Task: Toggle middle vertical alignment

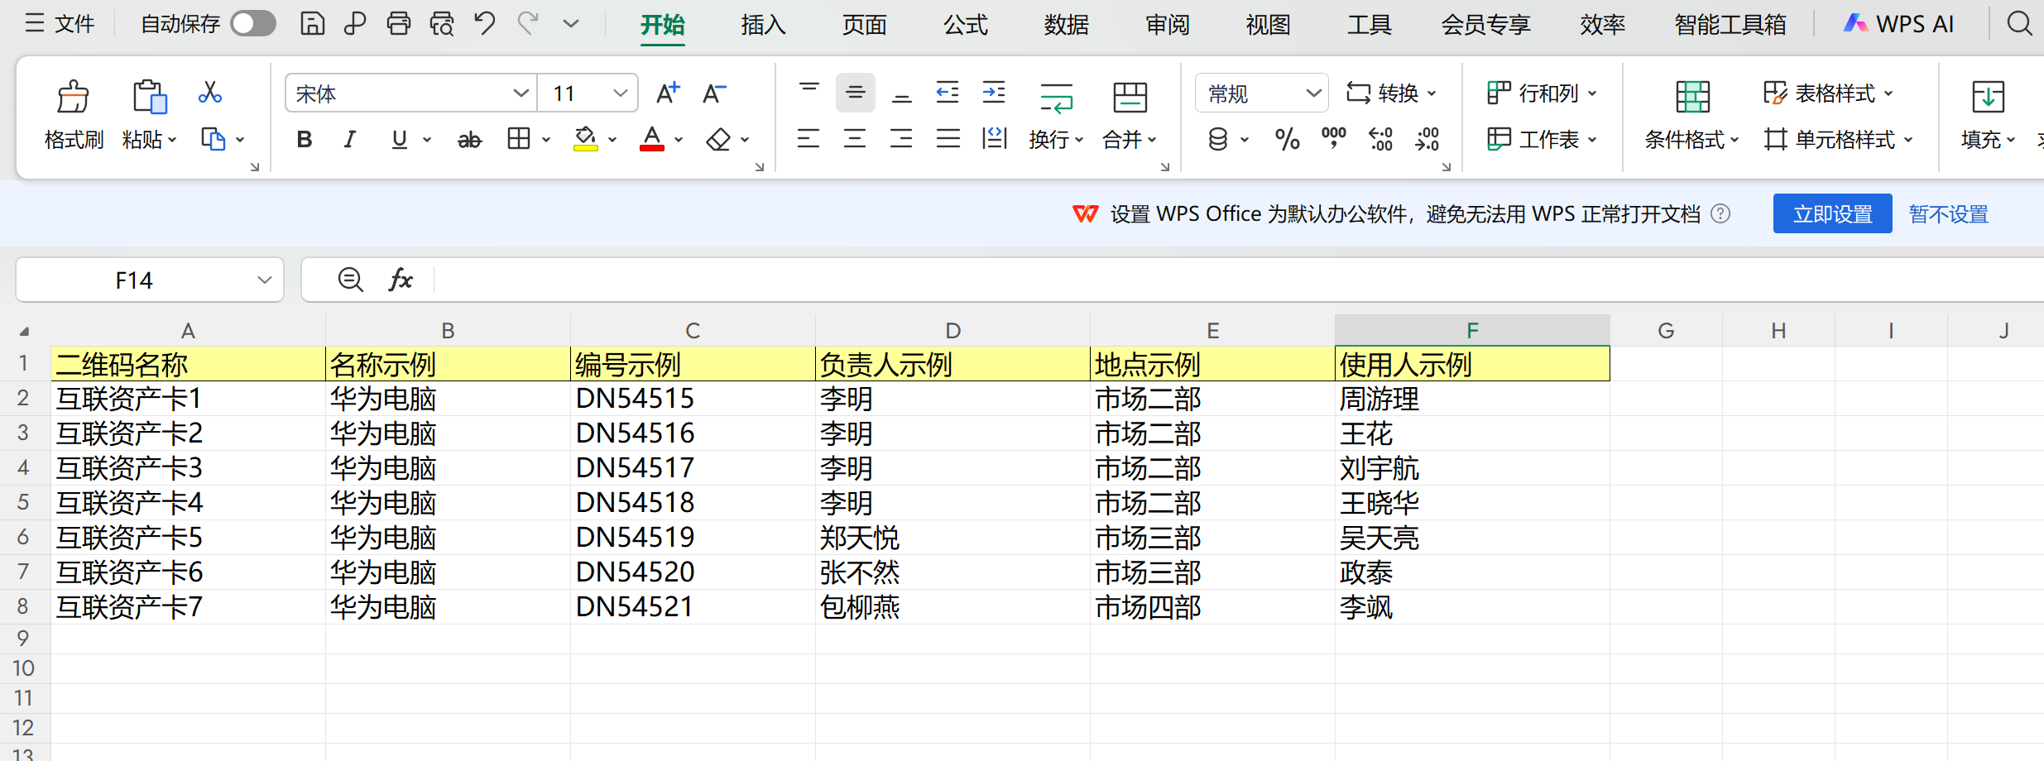Action: tap(856, 93)
